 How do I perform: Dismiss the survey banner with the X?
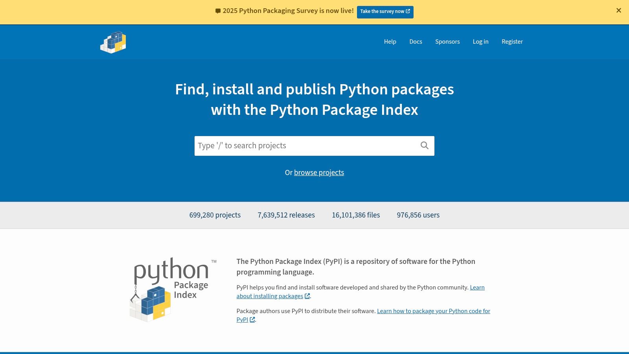pyautogui.click(x=619, y=11)
